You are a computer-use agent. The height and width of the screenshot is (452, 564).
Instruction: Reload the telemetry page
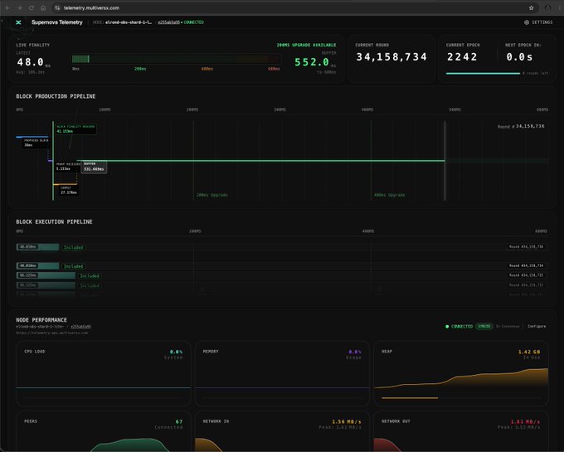32,8
